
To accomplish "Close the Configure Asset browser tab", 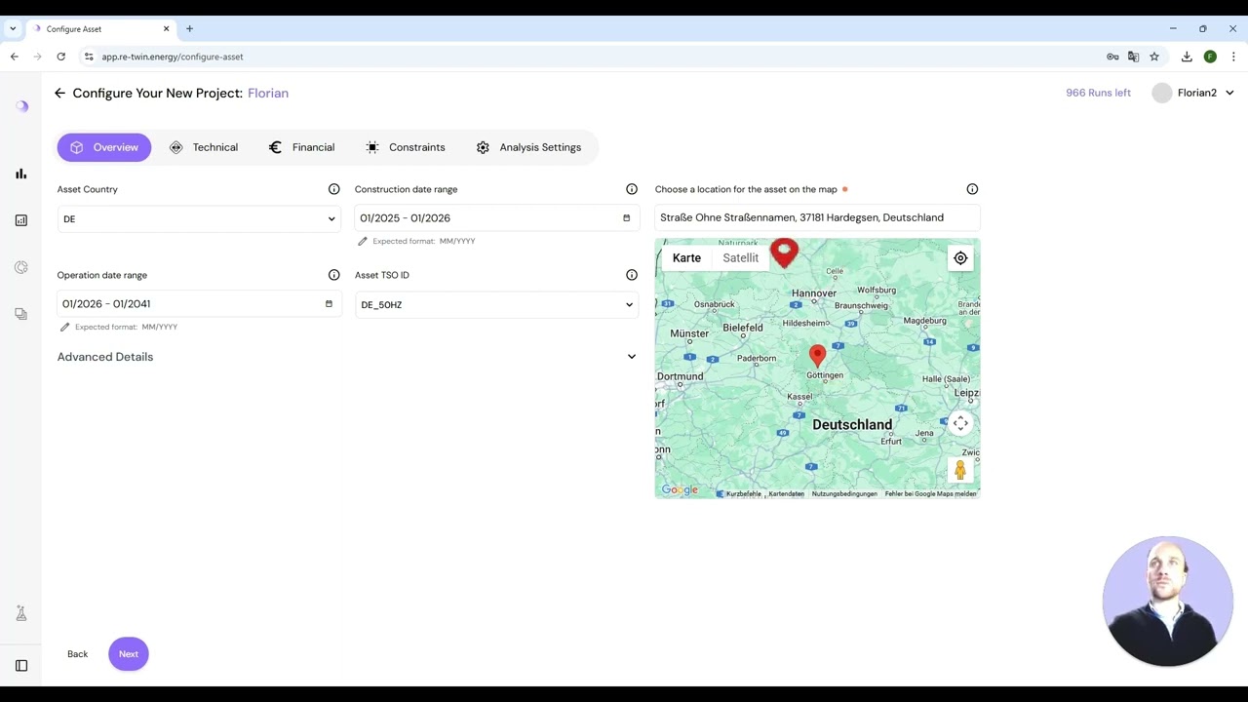I will [x=166, y=29].
